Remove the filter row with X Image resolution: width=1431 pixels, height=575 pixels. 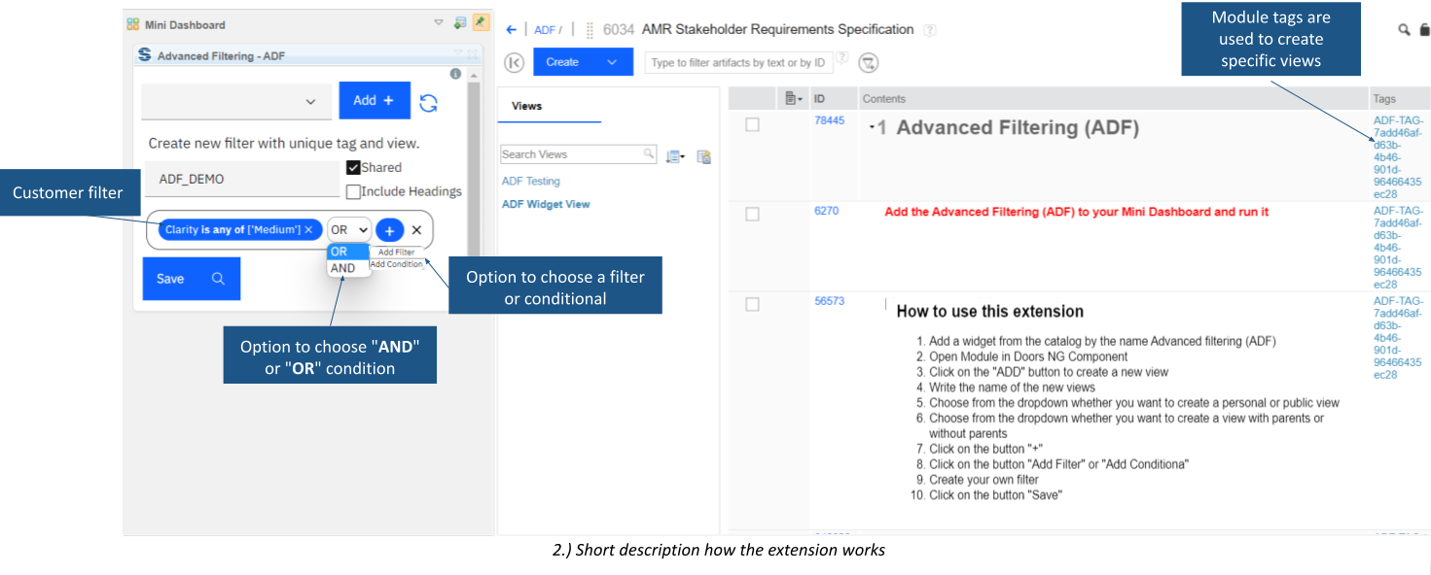pos(416,230)
